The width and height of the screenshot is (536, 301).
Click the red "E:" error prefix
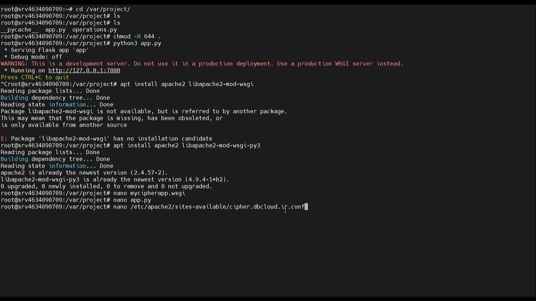pos(4,138)
